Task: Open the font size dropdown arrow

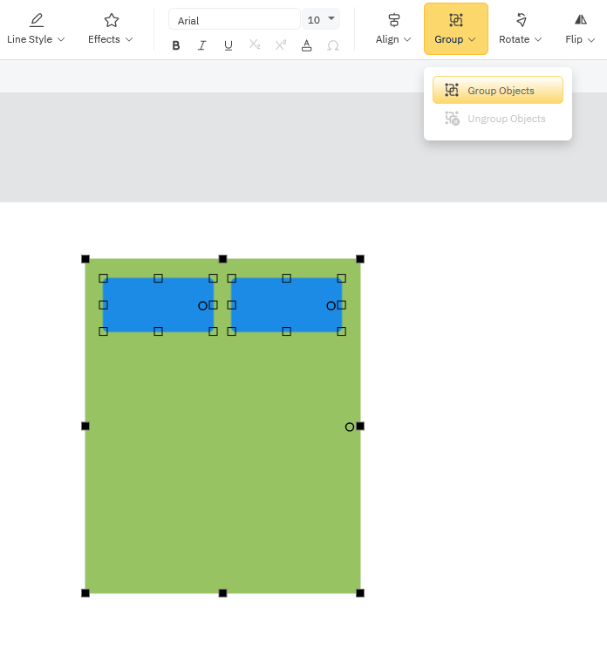Action: pyautogui.click(x=331, y=18)
